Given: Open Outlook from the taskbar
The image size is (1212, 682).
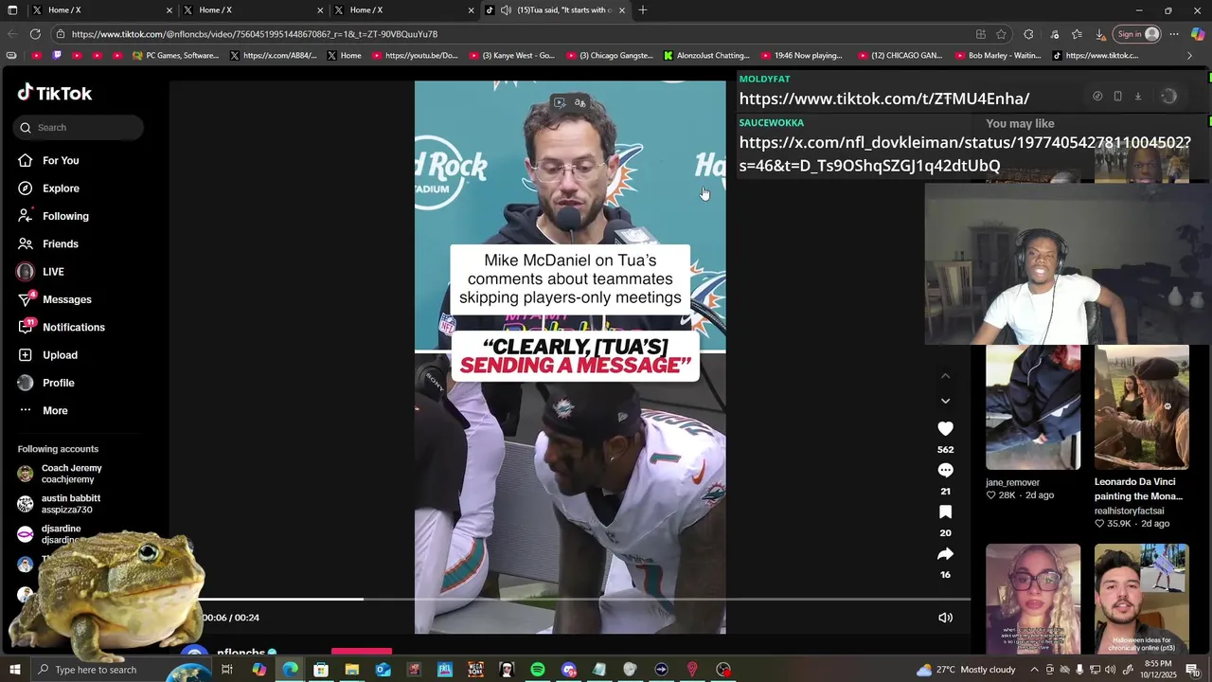Looking at the screenshot, I should tap(383, 670).
